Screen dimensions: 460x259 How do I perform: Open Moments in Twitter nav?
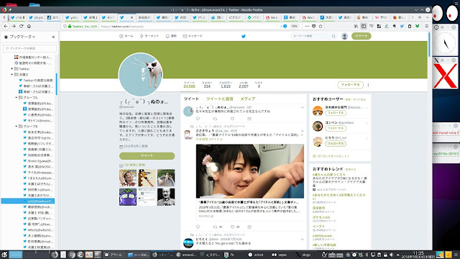[149, 36]
